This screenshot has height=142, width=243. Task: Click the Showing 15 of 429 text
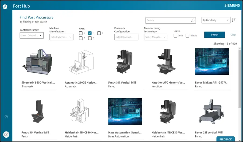click(x=225, y=44)
